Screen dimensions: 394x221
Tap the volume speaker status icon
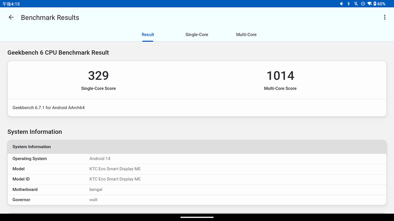coord(341,4)
